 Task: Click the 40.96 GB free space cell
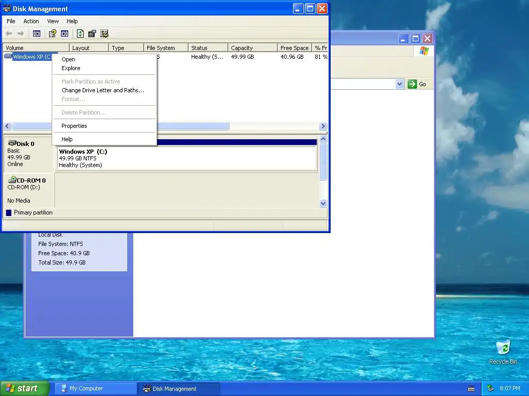tap(292, 57)
